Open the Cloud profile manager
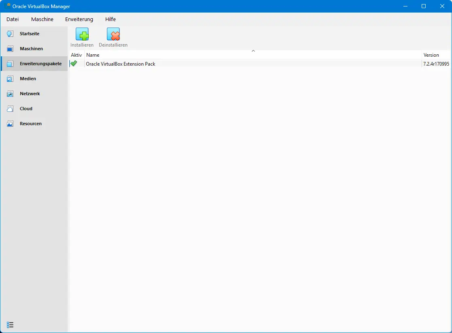The image size is (452, 333). pos(26,108)
